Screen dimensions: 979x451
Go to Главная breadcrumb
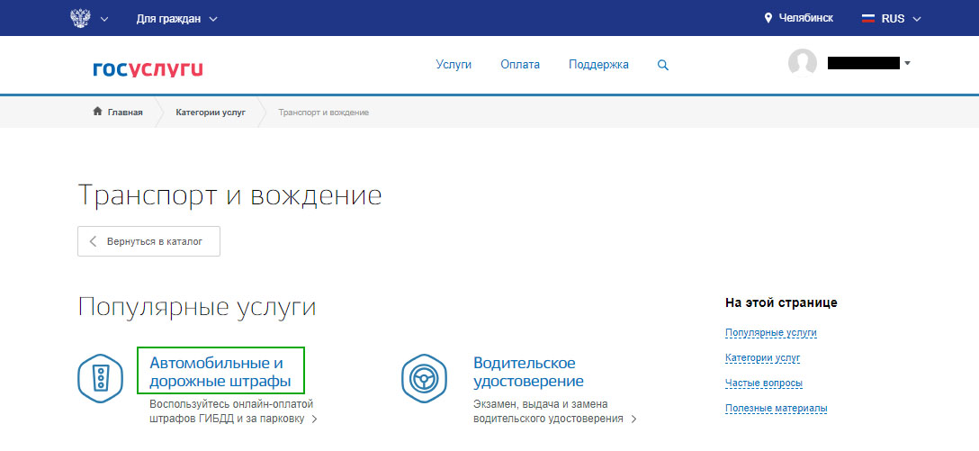[125, 113]
